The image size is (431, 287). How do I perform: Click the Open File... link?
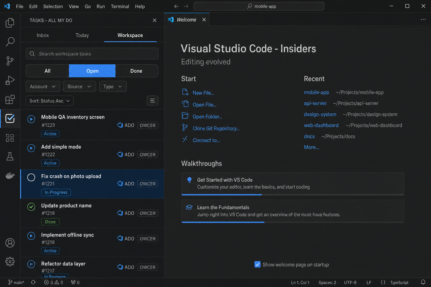tap(205, 105)
